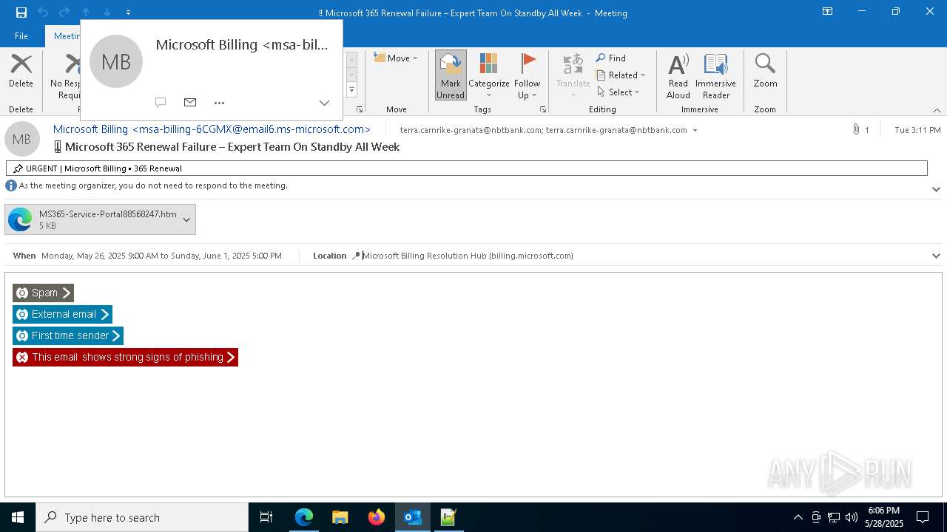Launch Microsoft Edge from the taskbar
Image resolution: width=947 pixels, height=532 pixels.
[x=304, y=517]
